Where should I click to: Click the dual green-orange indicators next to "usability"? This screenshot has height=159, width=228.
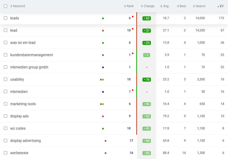[101, 79]
